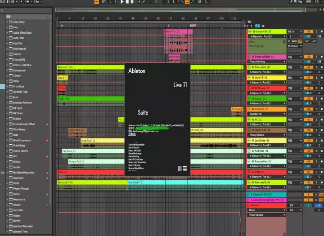Adjust the -14.0 volume on Lead 4 ARP_01
This screenshot has width=324, height=236.
[x=308, y=135]
